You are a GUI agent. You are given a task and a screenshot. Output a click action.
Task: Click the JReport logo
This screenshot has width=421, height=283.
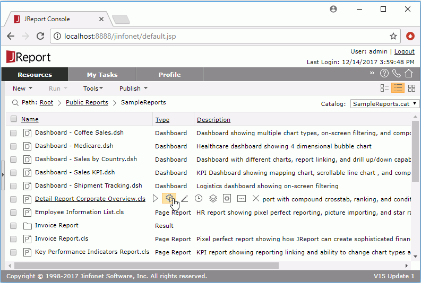pos(29,57)
